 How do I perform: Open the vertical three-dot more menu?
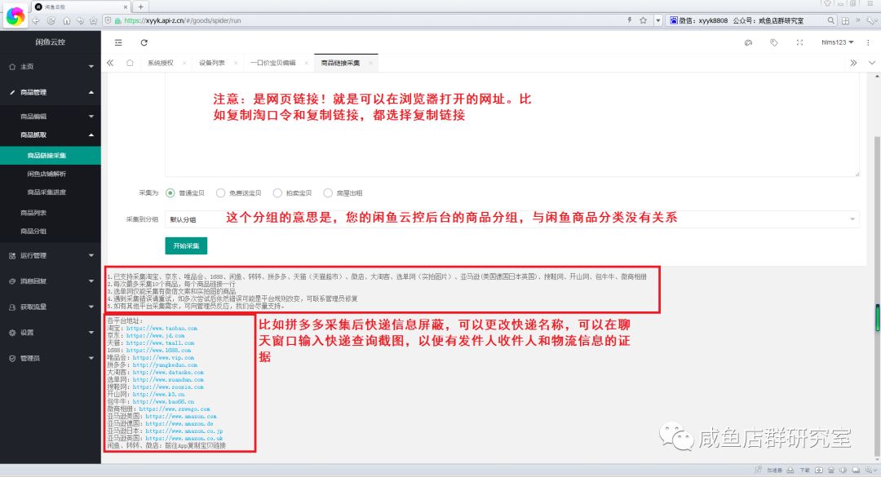click(x=868, y=42)
